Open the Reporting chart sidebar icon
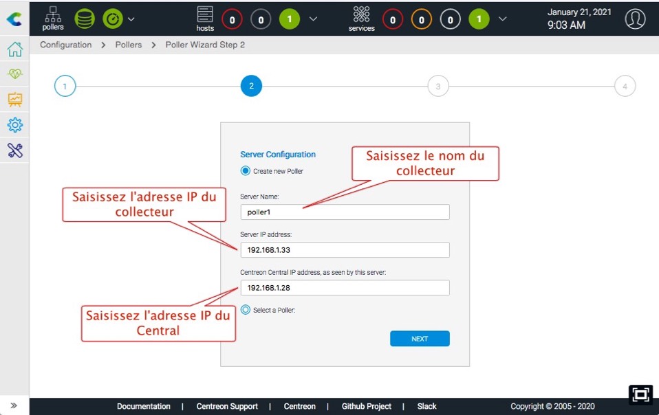 tap(14, 100)
